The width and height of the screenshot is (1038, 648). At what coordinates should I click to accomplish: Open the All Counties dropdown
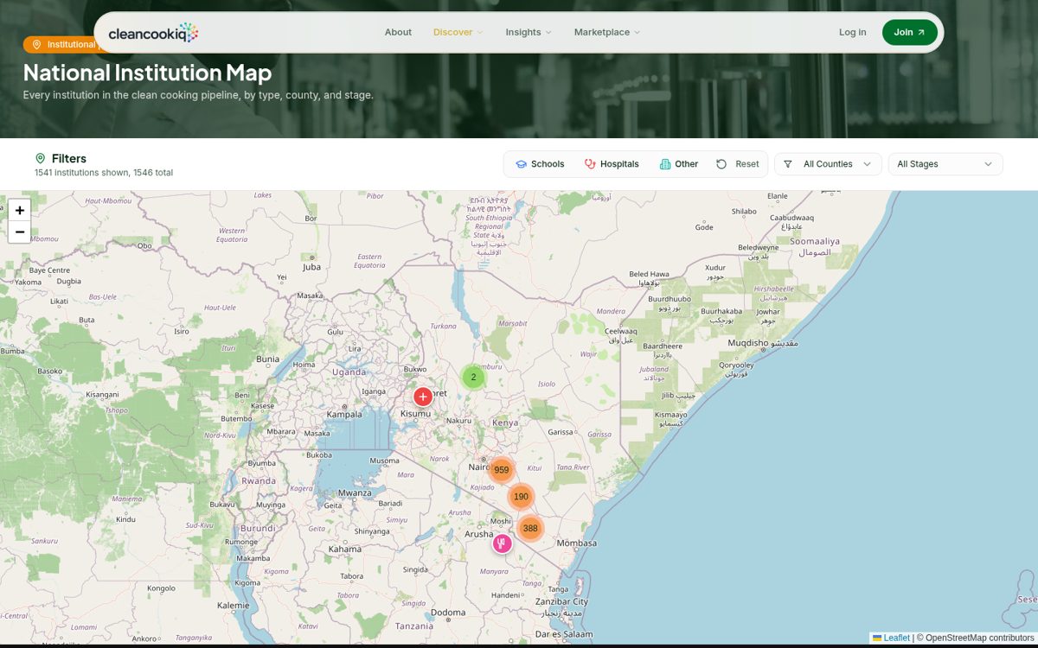828,164
